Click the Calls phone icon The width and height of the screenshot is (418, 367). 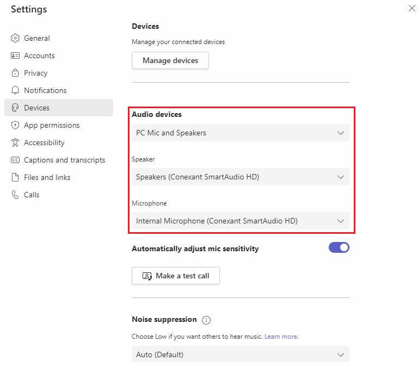point(15,195)
